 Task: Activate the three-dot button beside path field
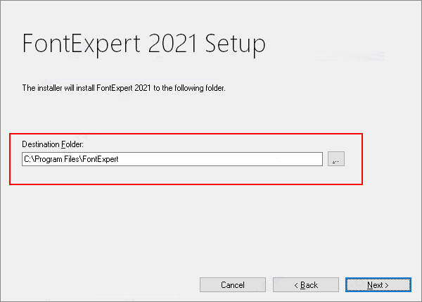pyautogui.click(x=336, y=159)
